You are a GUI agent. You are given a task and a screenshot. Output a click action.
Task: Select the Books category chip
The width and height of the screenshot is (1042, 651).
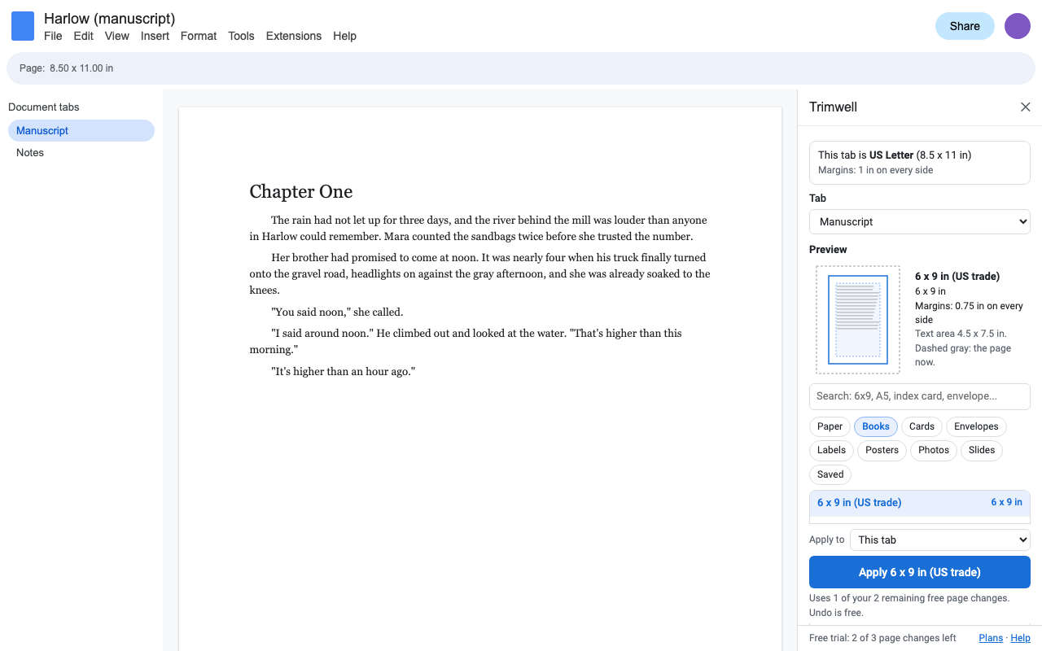pos(876,426)
